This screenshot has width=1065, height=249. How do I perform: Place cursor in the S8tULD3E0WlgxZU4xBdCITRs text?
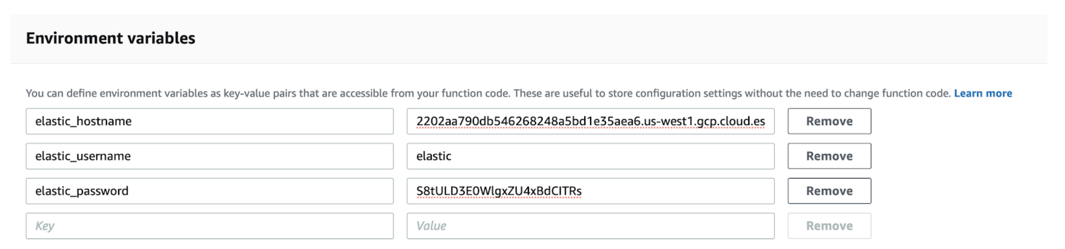pos(499,191)
